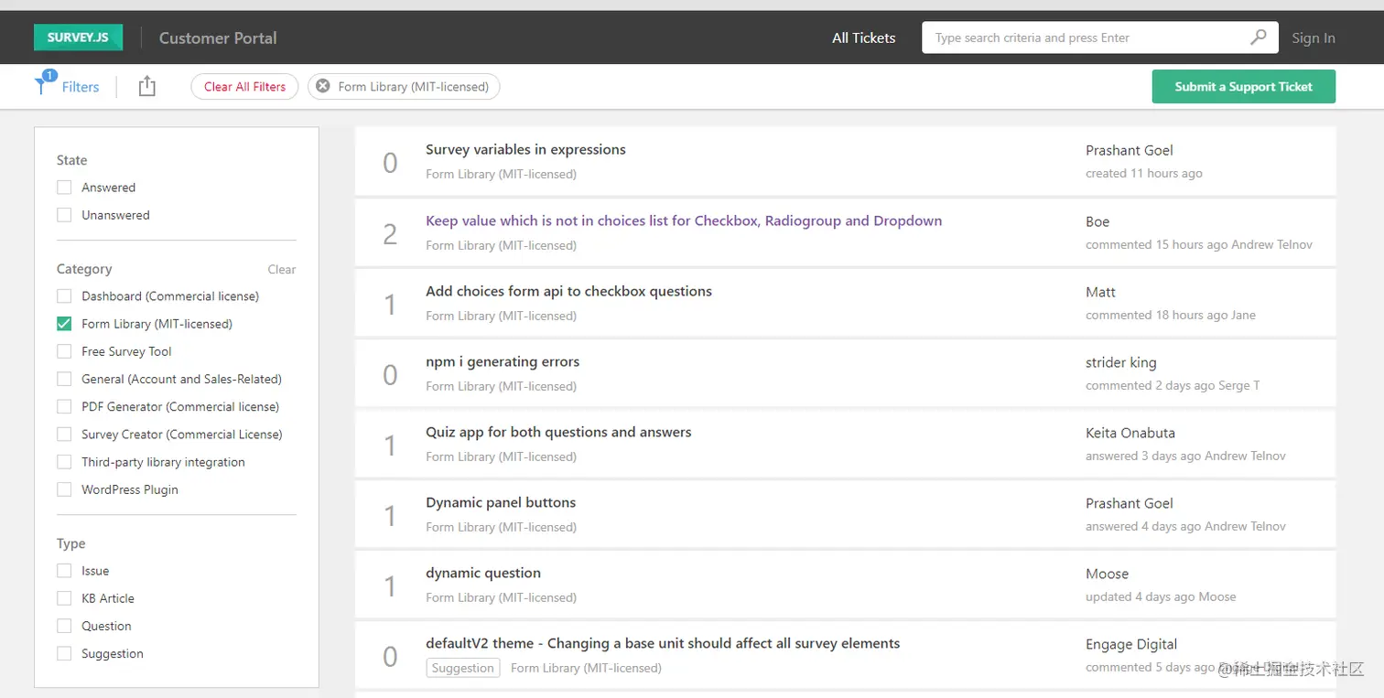
Task: Click 'answered 3 days ago Andrew Telnov' text
Action: coord(1185,456)
